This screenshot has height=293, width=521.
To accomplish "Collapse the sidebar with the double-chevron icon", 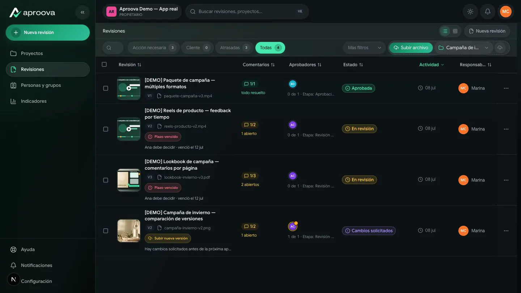I will (82, 12).
